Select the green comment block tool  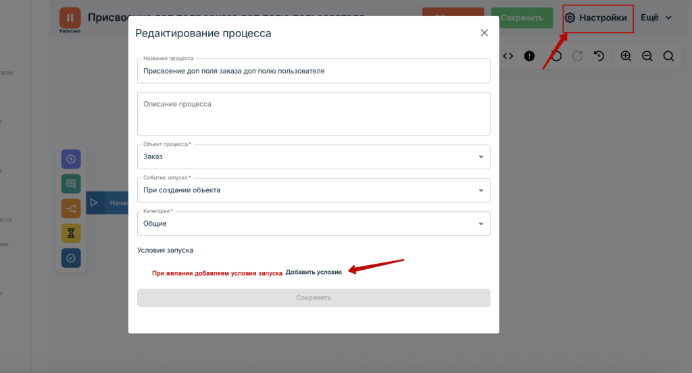[71, 183]
